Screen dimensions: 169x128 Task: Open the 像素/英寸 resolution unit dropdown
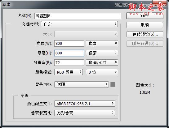102,62
